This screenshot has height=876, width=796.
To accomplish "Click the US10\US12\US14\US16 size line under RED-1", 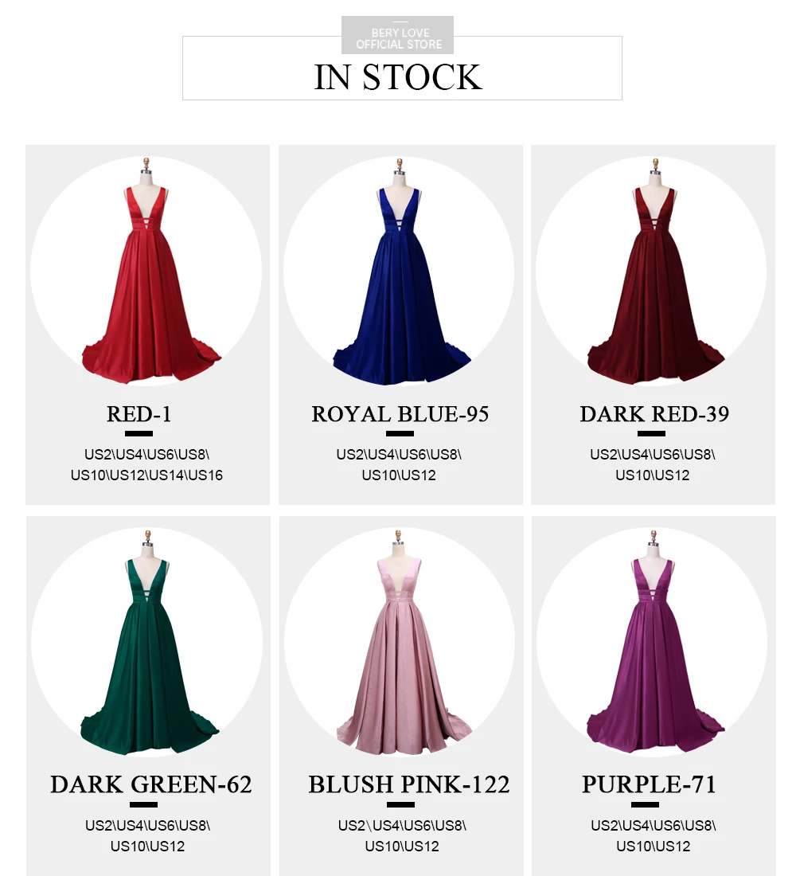I will pyautogui.click(x=146, y=475).
